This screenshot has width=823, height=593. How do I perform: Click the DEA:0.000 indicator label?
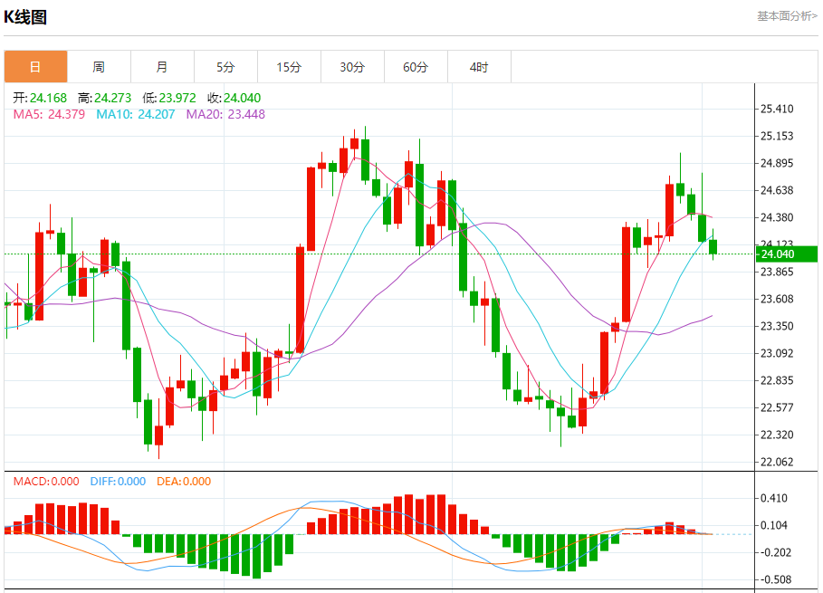[184, 482]
